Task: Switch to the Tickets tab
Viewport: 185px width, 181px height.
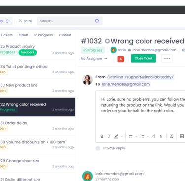Action: (x=7, y=35)
